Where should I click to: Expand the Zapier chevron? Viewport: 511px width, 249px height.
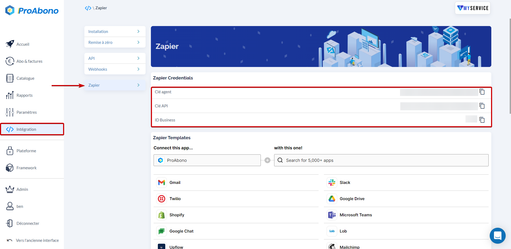tap(138, 85)
